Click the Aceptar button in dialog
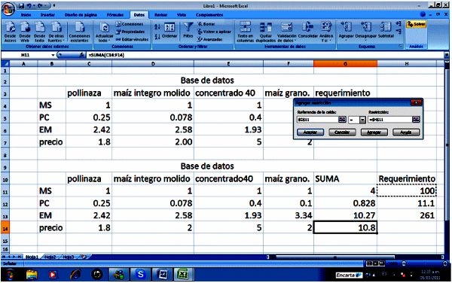The image size is (452, 283). pos(310,132)
